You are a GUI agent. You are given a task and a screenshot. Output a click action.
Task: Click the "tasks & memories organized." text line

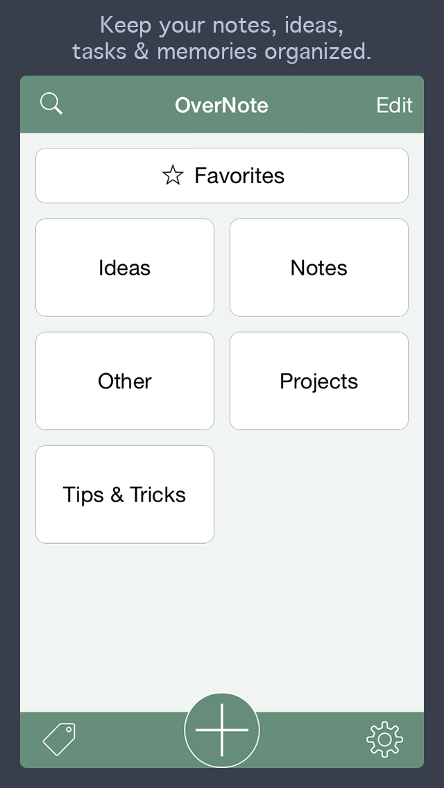(222, 51)
